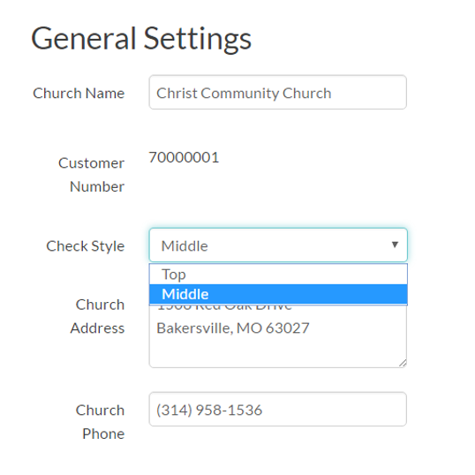Open the Check Style combo box showing Middle
Screen dimensions: 475x475
278,245
